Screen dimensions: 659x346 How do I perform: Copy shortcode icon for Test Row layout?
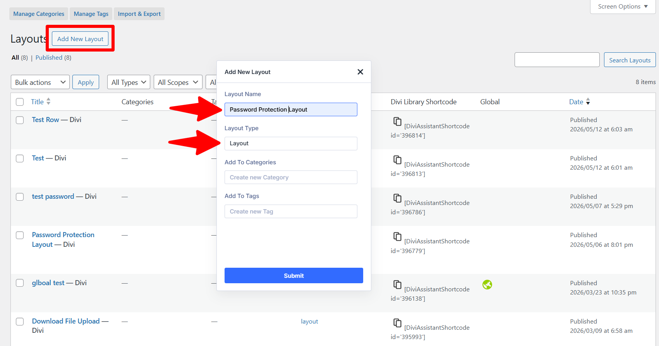click(397, 121)
